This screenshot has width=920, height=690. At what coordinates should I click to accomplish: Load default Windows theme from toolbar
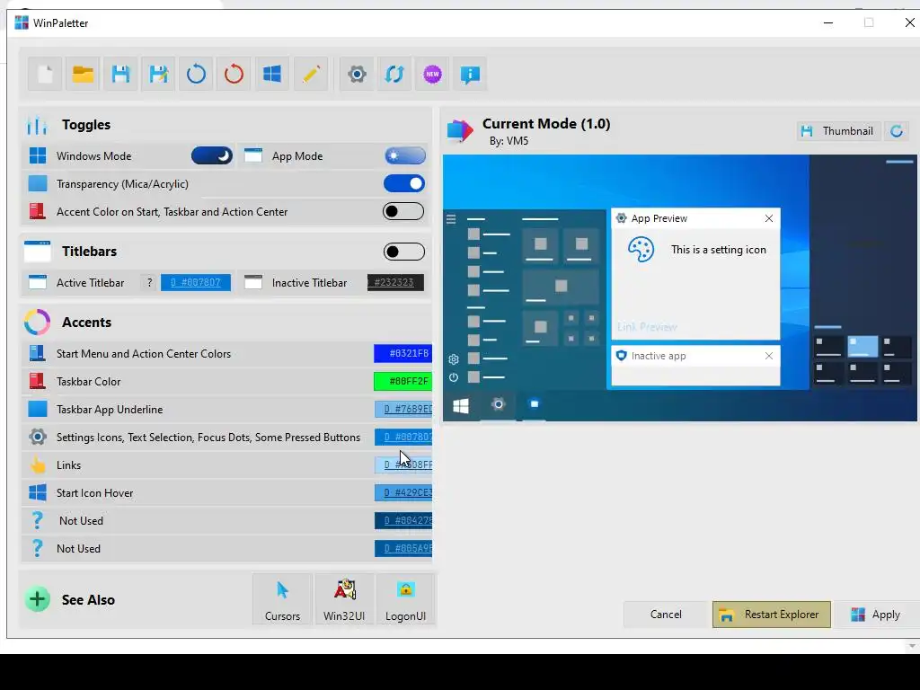(271, 75)
